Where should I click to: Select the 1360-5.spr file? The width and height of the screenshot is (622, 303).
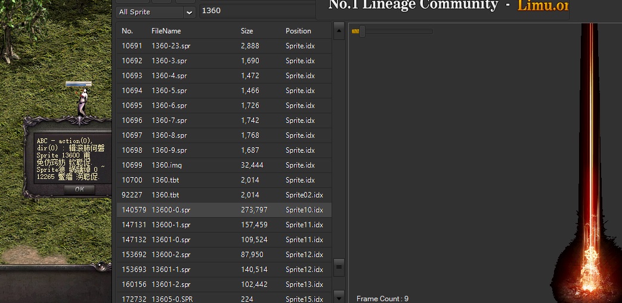[224, 91]
